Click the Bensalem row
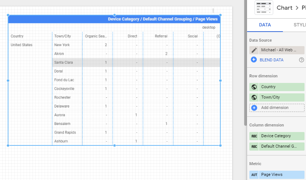Image resolution: width=306 pixels, height=180 pixels. (x=136, y=124)
